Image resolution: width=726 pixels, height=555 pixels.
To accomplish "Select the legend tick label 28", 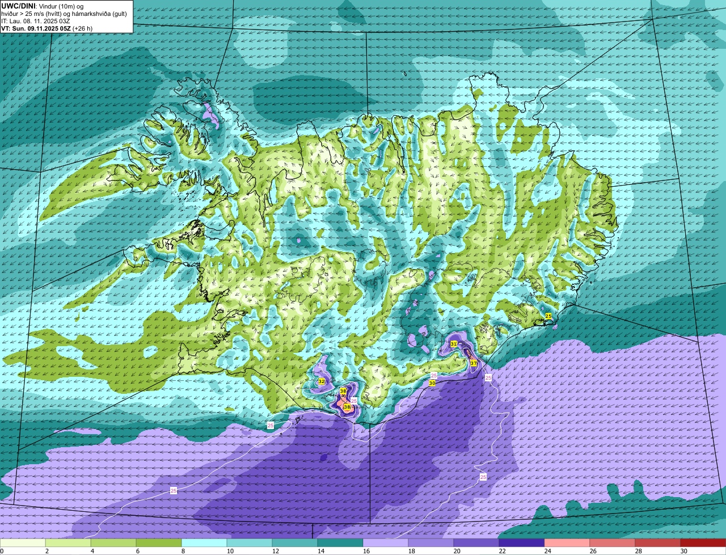I will (x=638, y=551).
